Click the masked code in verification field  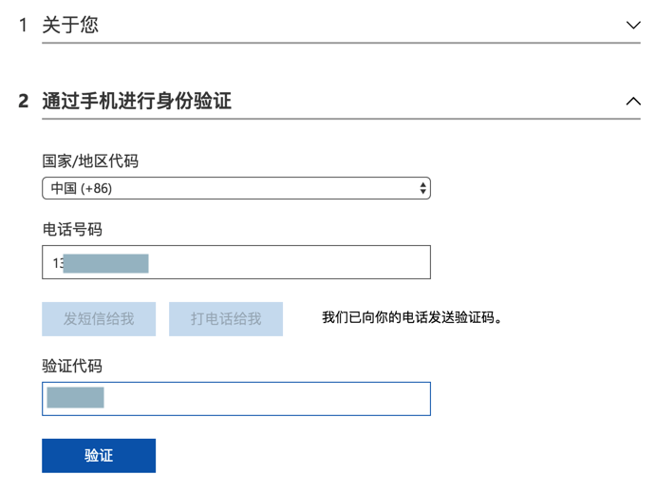click(x=75, y=398)
